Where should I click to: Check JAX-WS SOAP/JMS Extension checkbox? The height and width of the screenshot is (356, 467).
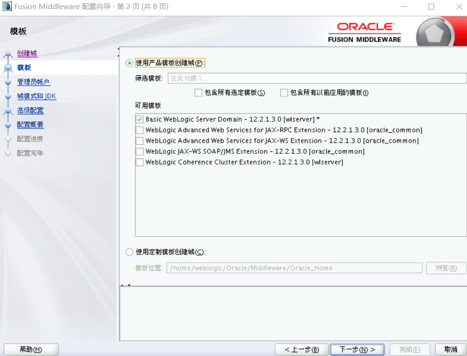(x=139, y=151)
